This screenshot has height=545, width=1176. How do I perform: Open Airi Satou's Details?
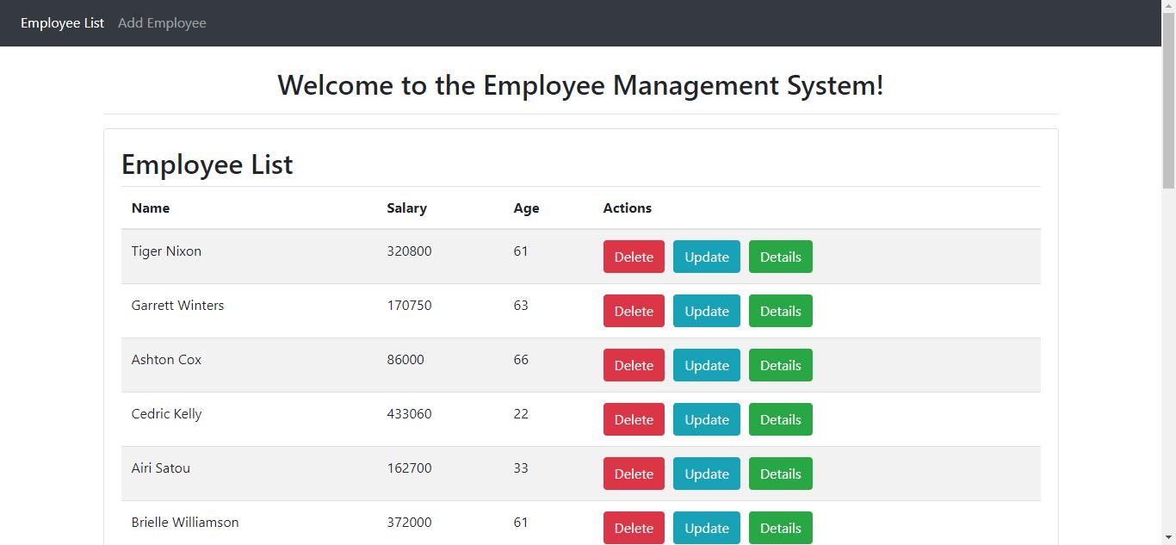point(781,474)
